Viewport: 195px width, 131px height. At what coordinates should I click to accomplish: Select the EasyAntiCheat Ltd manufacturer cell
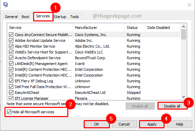tap(90, 93)
